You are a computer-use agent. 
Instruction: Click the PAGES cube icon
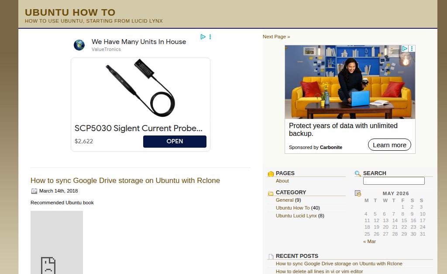coord(271,173)
